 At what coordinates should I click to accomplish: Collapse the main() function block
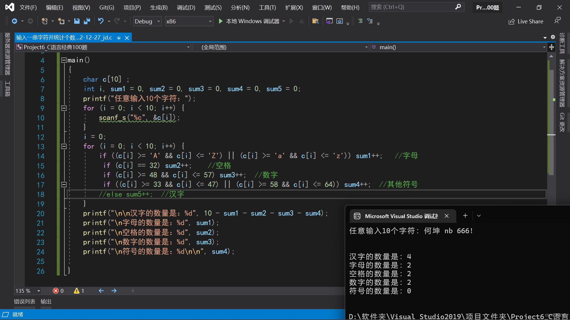(64, 60)
